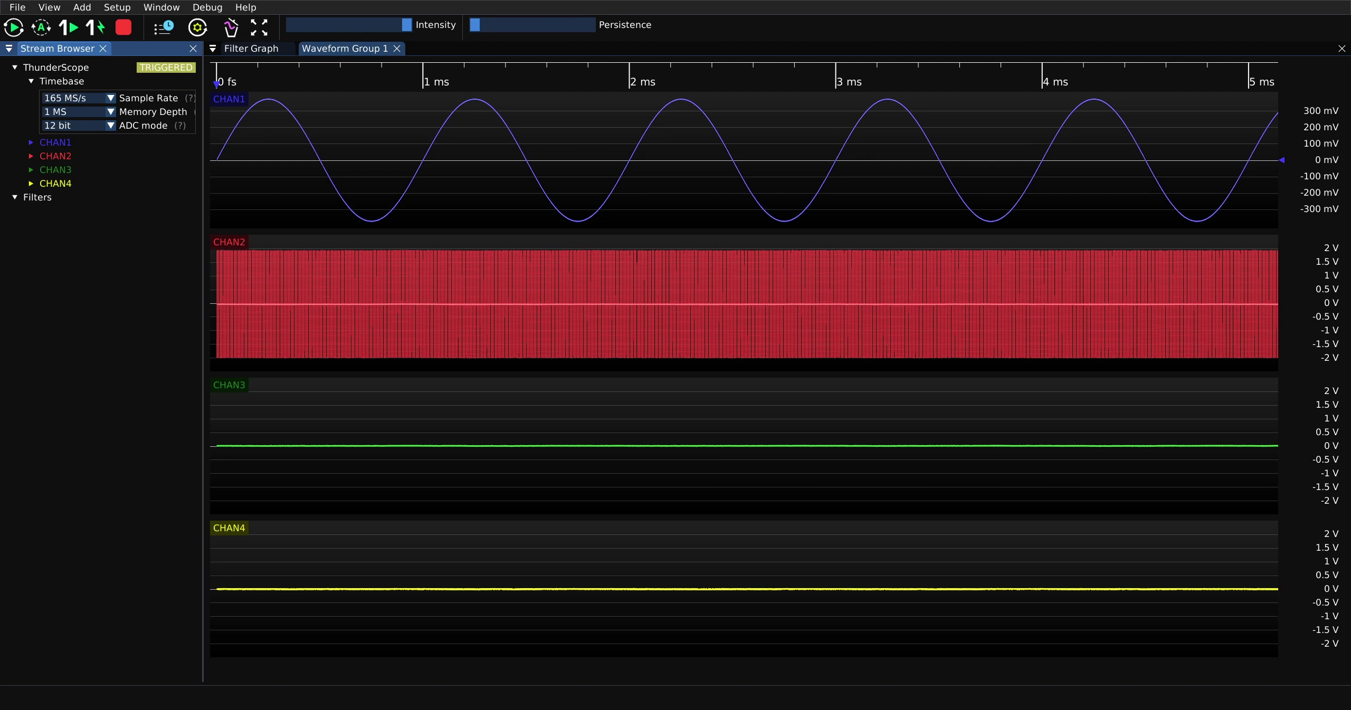1351x710 pixels.
Task: Close the Stream Browser tab
Action: [x=103, y=49]
